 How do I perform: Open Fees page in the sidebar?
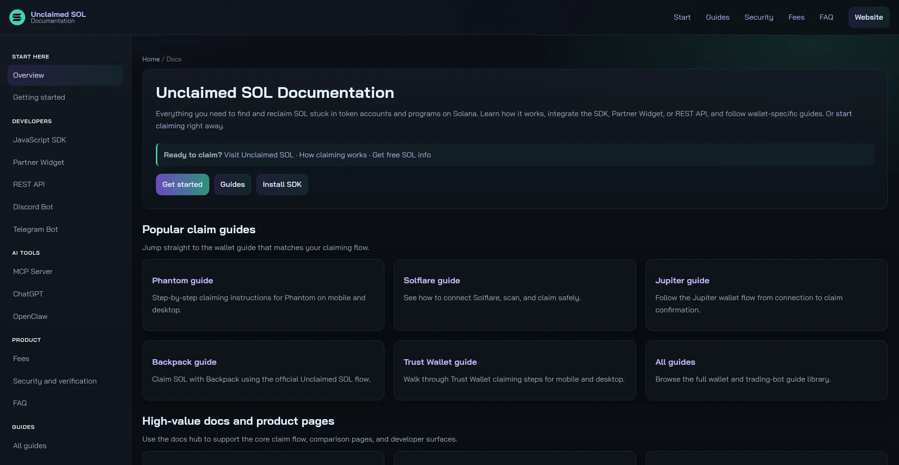[x=65, y=359]
